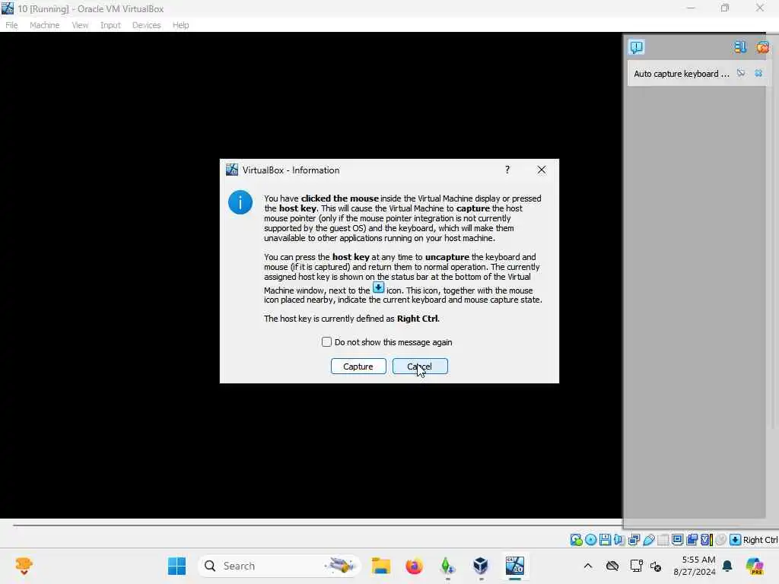Open the Windows Start menu

[x=176, y=566]
